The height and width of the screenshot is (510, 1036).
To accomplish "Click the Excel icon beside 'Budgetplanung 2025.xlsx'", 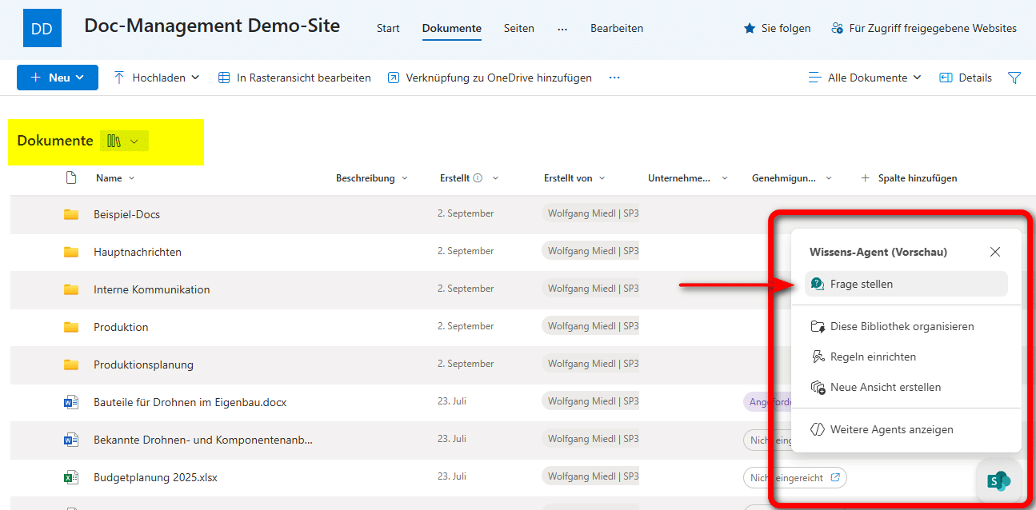I will (x=70, y=476).
